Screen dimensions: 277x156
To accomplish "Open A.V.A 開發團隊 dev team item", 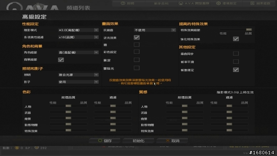I will coord(194,3).
